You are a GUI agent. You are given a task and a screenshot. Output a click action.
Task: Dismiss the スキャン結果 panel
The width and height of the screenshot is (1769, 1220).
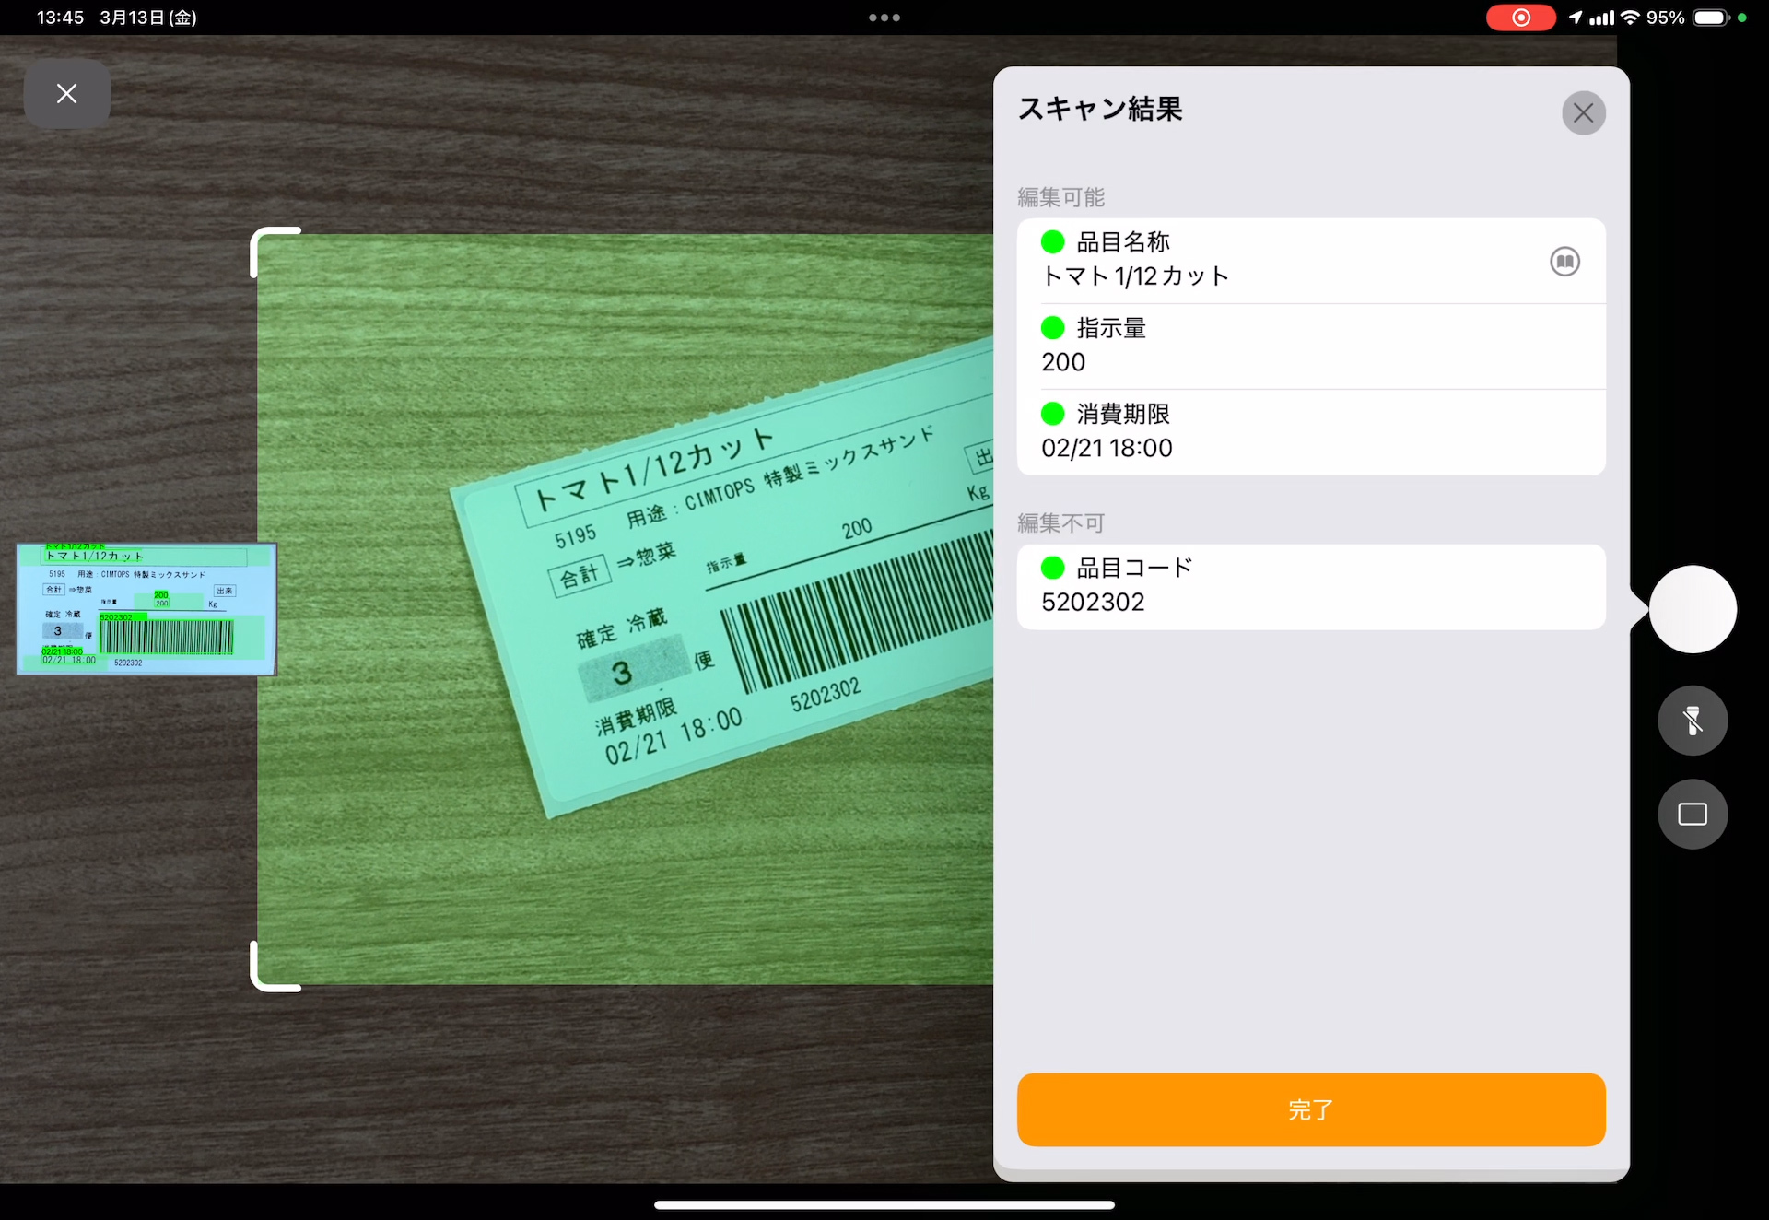click(x=1583, y=113)
